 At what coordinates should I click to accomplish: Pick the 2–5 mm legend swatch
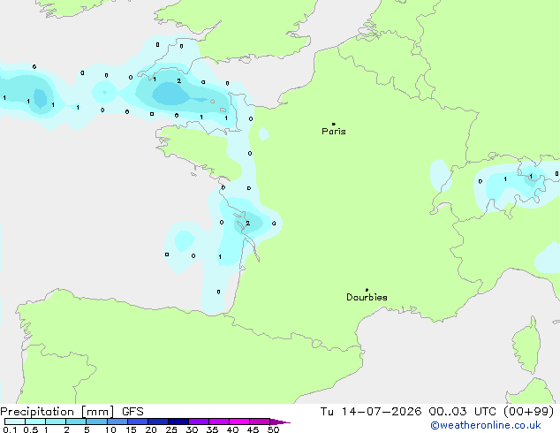point(76,422)
